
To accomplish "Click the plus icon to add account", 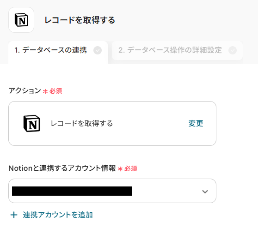I will pos(14,215).
